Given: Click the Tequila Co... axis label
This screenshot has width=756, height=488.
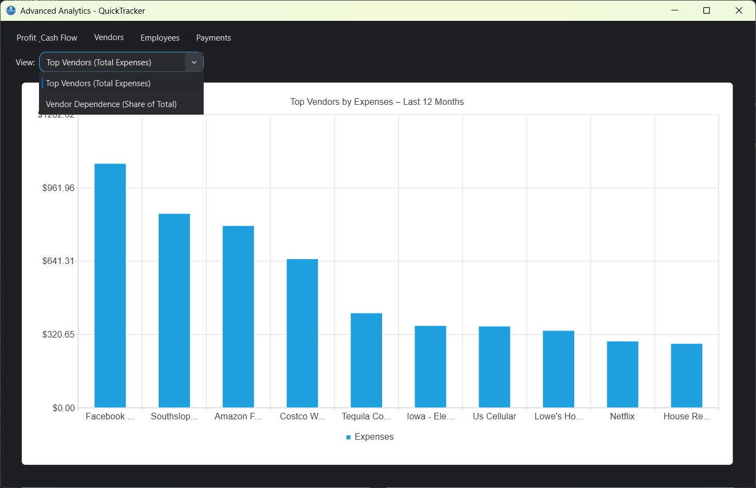Looking at the screenshot, I should [x=366, y=416].
